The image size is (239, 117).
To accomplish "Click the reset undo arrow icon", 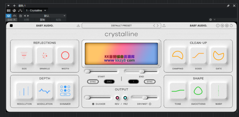I will 231,26.
